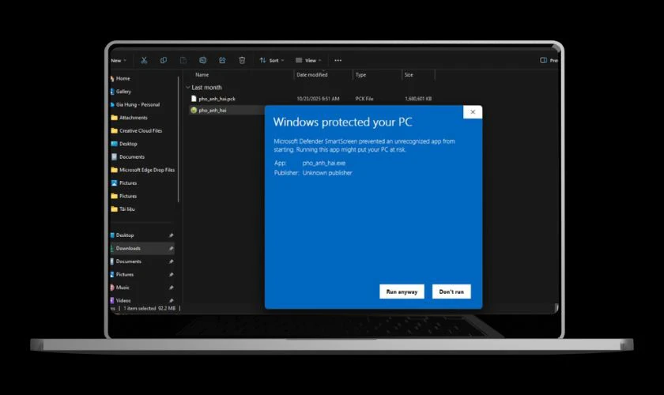
Task: Select the Creative Cloud Files folder
Action: 140,130
